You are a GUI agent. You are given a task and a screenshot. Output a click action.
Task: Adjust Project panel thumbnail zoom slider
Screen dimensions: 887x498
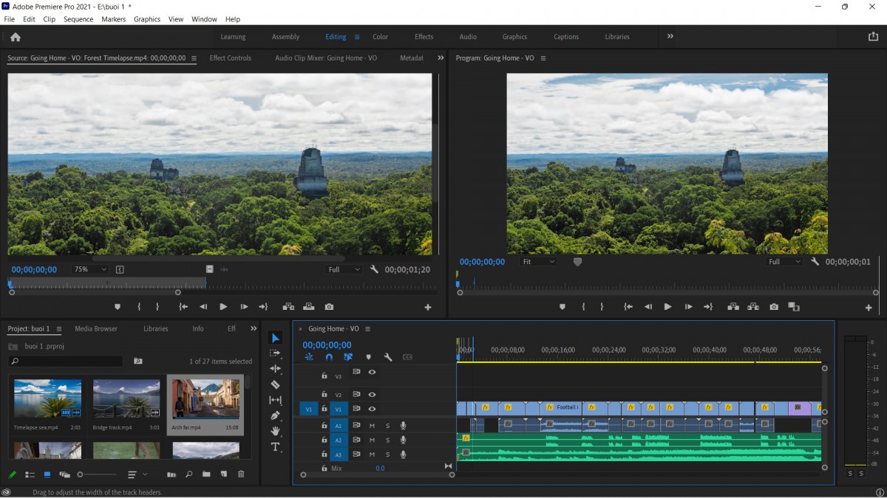coord(97,474)
